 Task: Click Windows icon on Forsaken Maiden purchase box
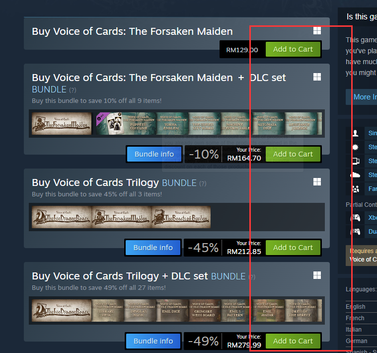pos(317,30)
